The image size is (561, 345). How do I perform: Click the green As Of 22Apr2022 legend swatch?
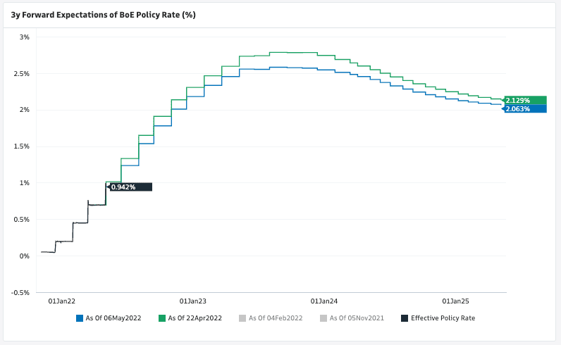pos(162,318)
